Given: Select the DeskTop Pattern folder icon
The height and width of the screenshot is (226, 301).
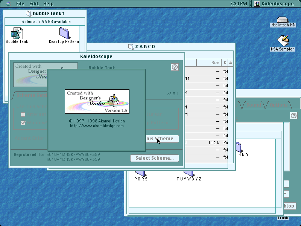Looking at the screenshot, I should (64, 33).
